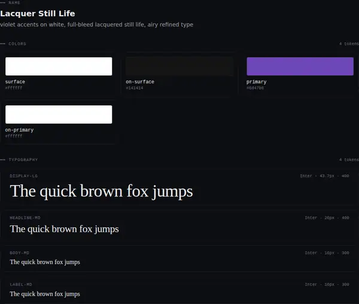
Task: Click the violet primary color swatch
Action: (x=300, y=66)
